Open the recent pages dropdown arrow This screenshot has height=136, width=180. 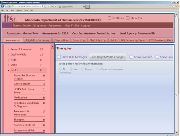click(x=9, y=6)
